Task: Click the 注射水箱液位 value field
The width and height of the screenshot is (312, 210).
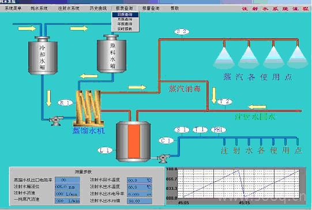Action: [x=67, y=187]
